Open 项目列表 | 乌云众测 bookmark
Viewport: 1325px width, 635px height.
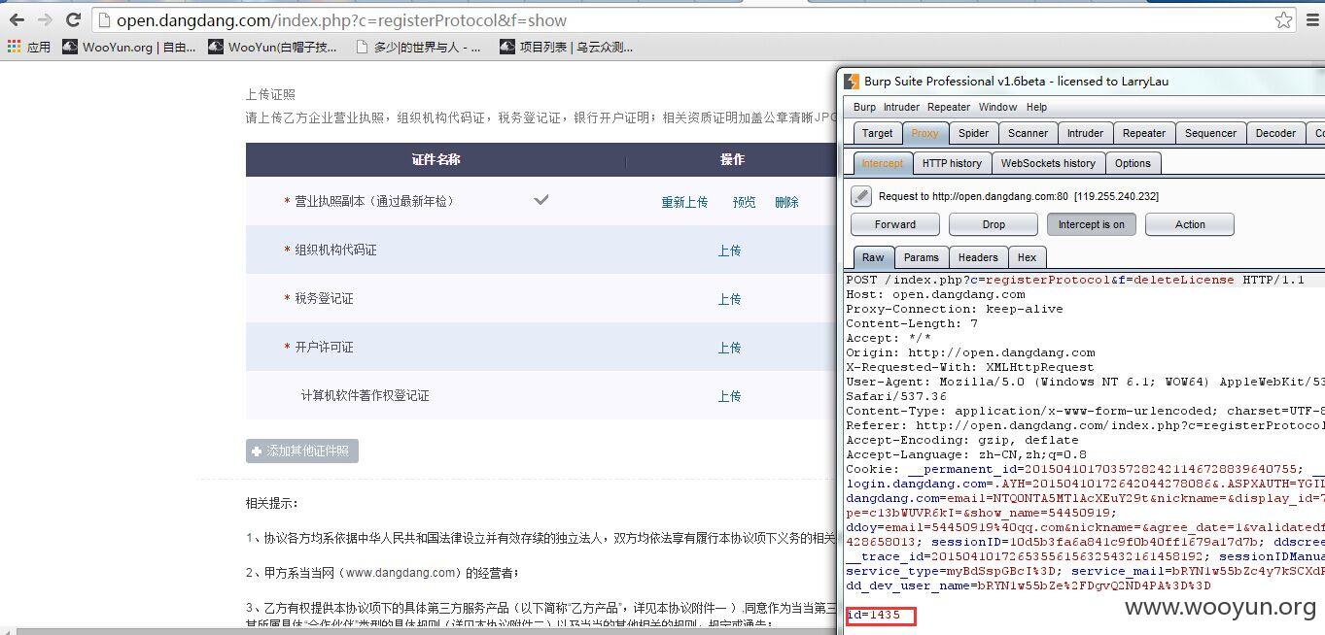(567, 47)
